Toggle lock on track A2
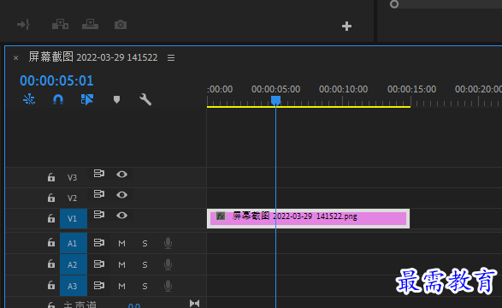The width and height of the screenshot is (502, 308). coord(51,264)
